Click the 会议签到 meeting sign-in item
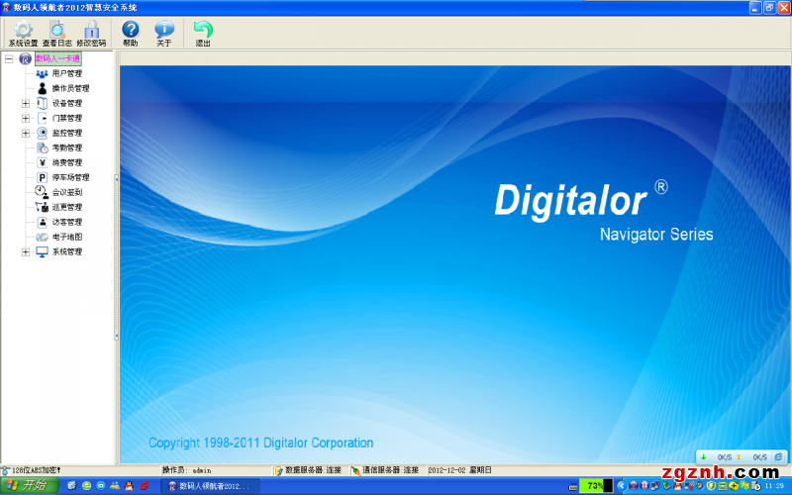 tap(66, 192)
